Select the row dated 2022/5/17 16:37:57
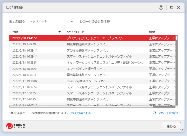Image resolution: width=187 pixels, height=136 pixels. (x=92, y=87)
